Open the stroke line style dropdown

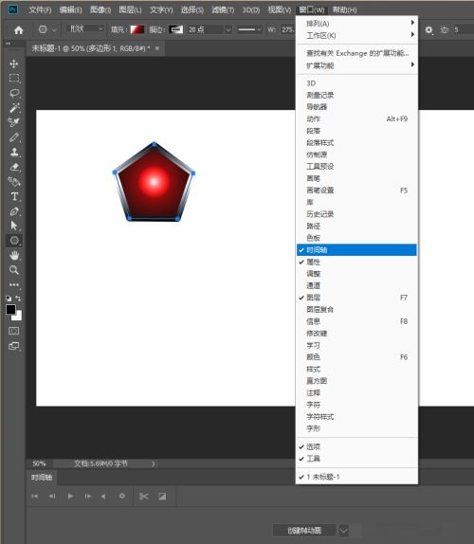(249, 29)
